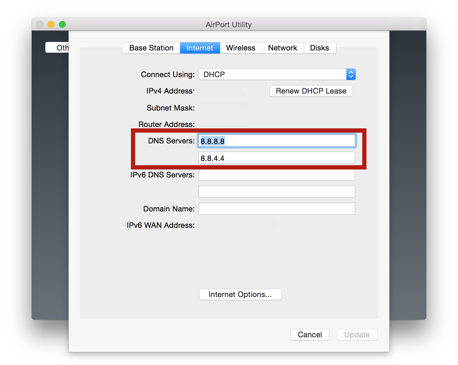Click the Router Address label
The width and height of the screenshot is (458, 365).
pos(167,124)
